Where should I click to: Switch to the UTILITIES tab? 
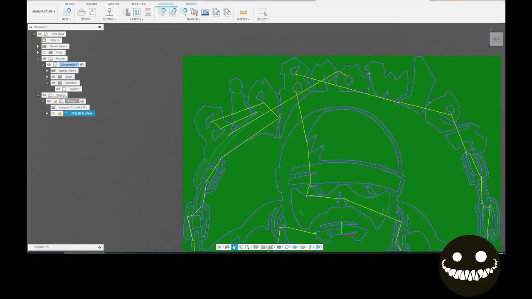pos(192,4)
